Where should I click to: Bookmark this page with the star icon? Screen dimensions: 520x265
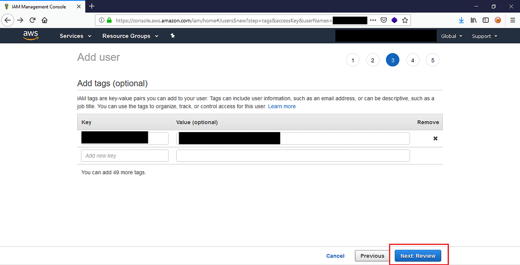[405, 20]
